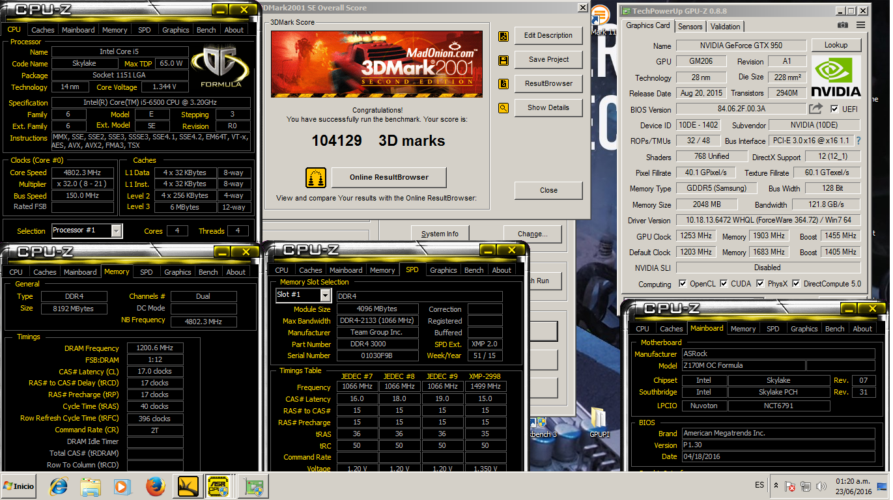Click the abacus icon beside Online ResultBrowser
Viewport: 893px width, 500px height.
(x=316, y=178)
